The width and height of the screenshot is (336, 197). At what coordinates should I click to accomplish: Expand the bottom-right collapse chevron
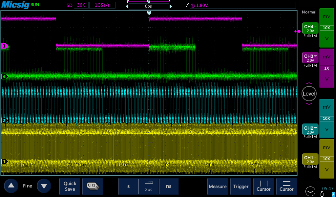(x=310, y=191)
